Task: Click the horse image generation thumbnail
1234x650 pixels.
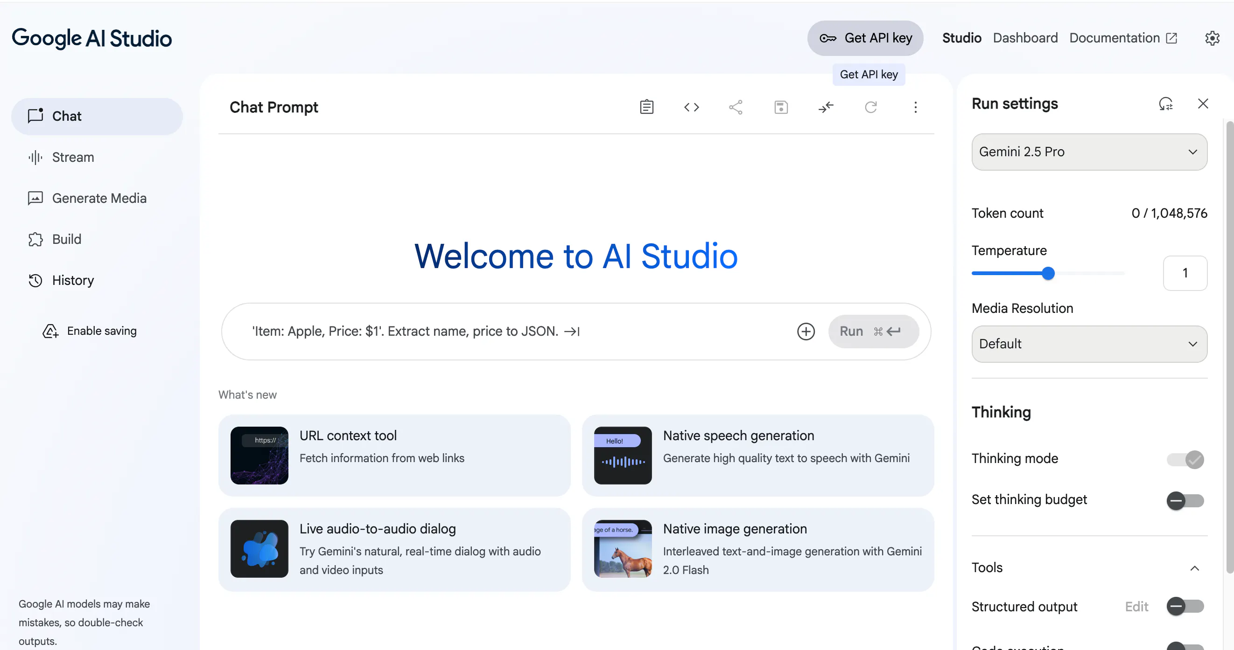Action: pos(623,548)
